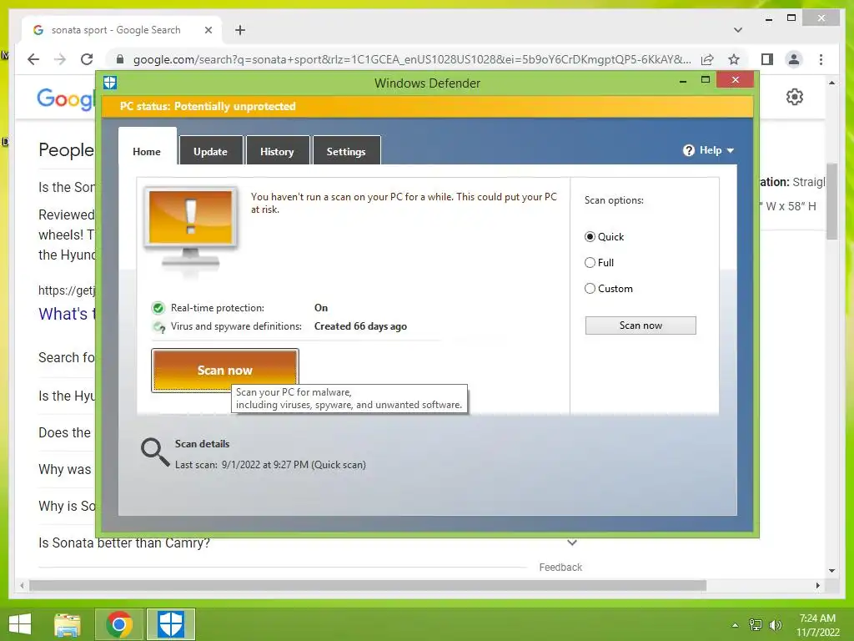Click the scroll right arrow in Chrome
Viewport: 854px width, 641px height.
pos(817,585)
